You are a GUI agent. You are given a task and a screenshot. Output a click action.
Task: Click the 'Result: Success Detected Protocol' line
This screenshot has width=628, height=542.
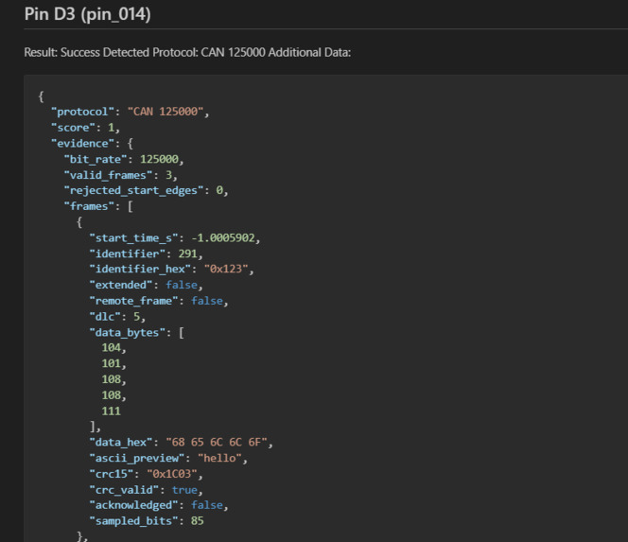(187, 52)
